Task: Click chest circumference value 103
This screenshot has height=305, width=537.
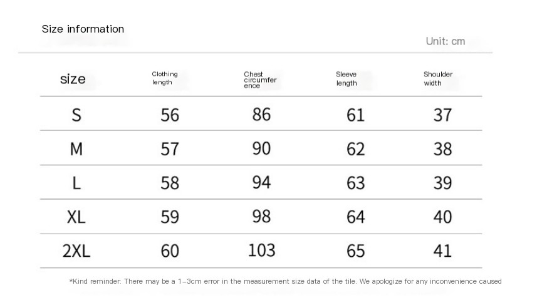Action: click(x=262, y=251)
